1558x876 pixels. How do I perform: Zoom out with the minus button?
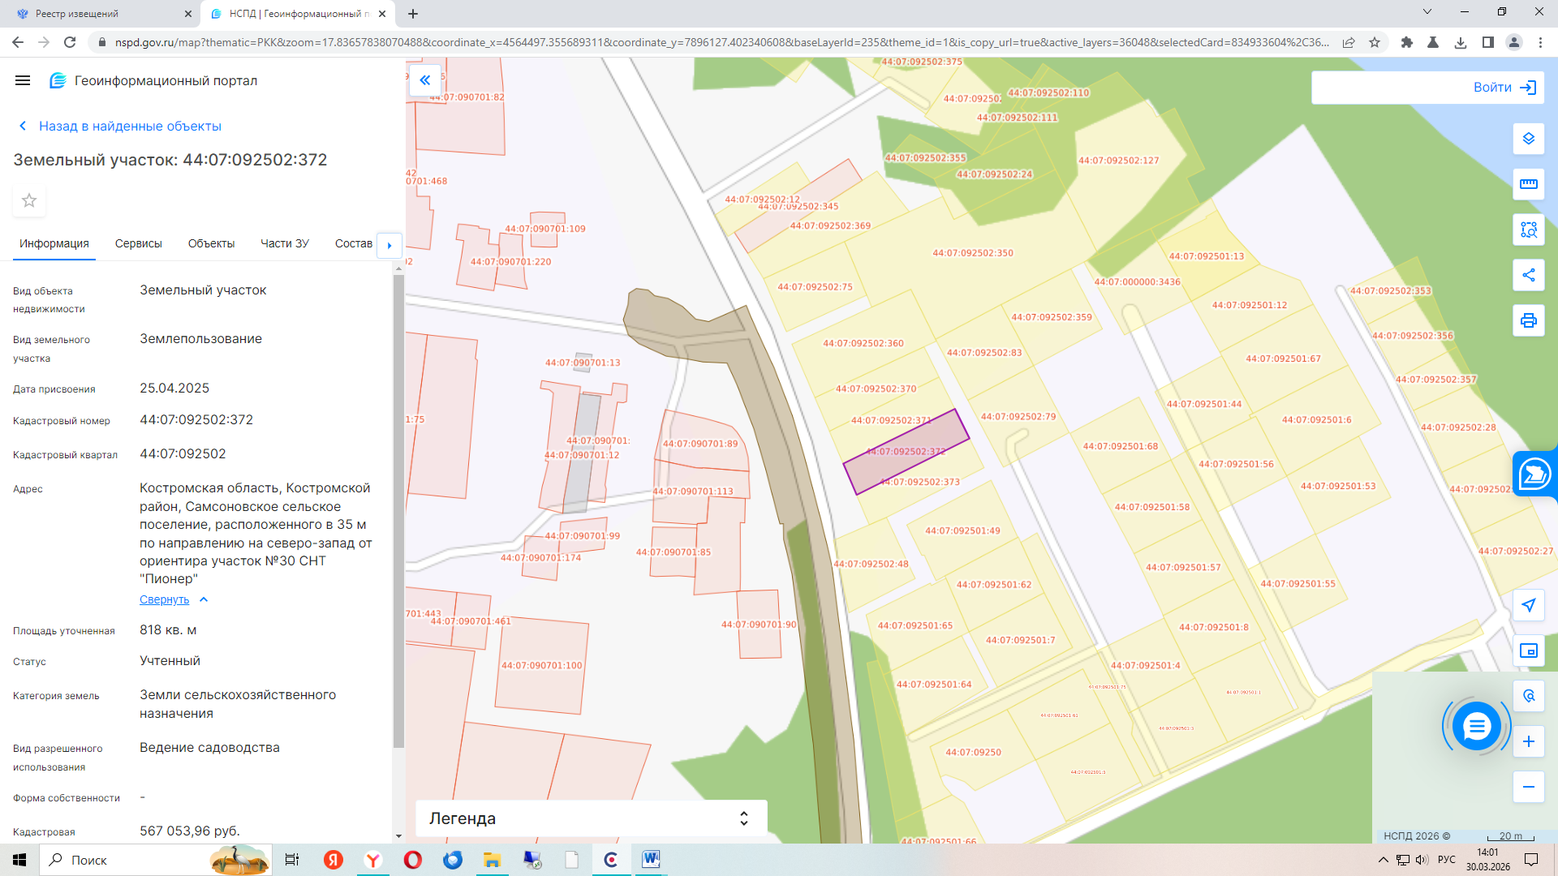tap(1528, 787)
